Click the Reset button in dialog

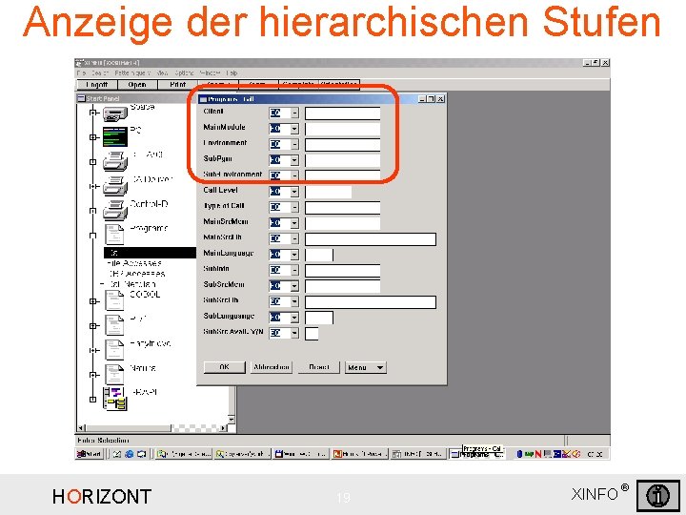coord(319,367)
